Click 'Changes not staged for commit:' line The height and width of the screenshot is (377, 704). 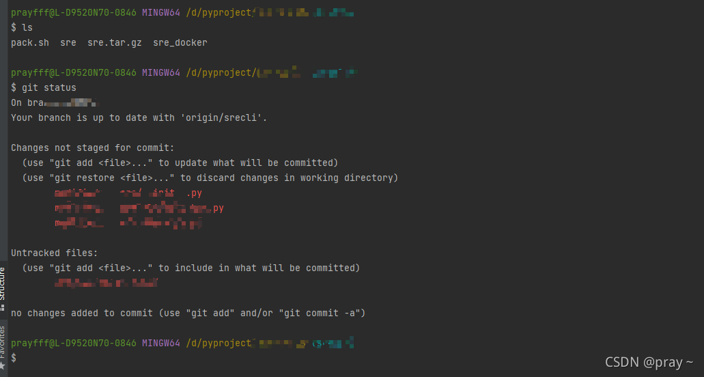(93, 148)
